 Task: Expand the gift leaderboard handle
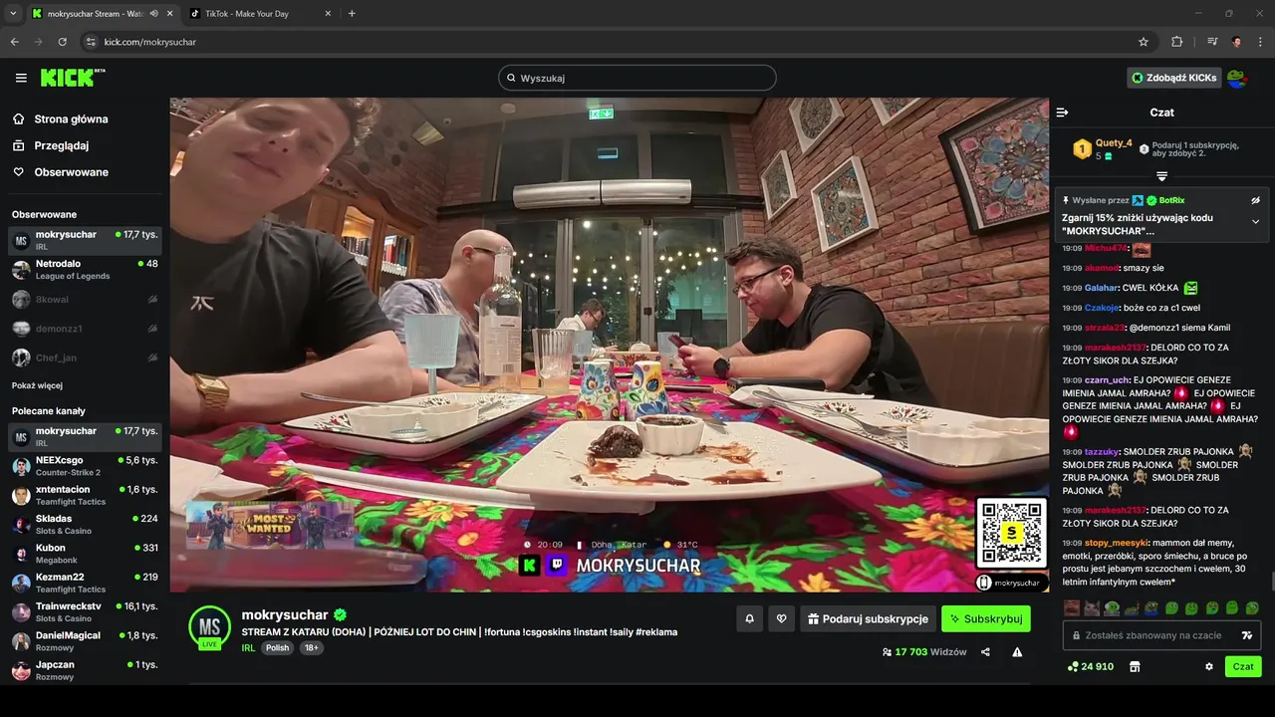(1161, 176)
